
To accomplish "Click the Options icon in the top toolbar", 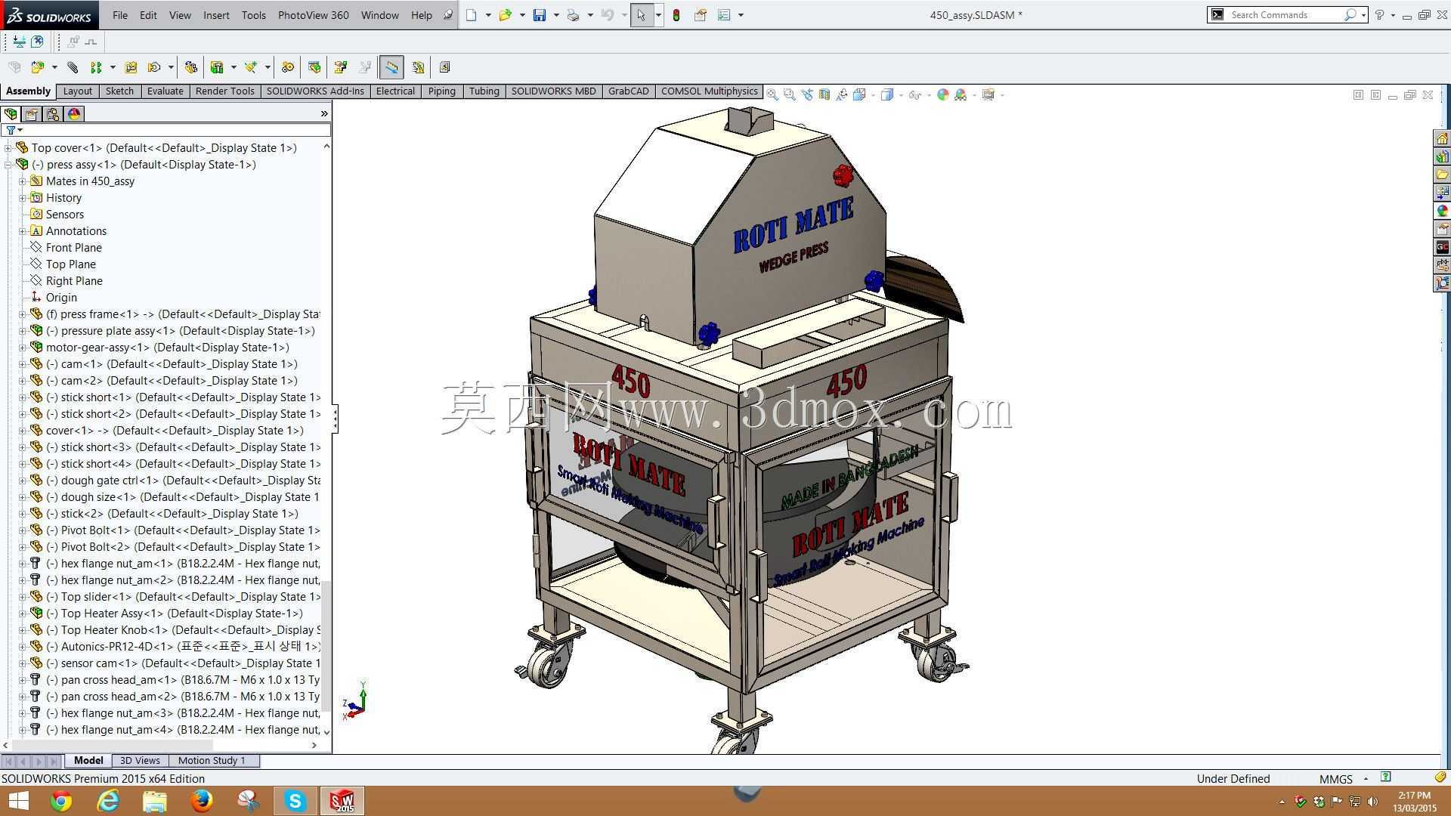I will [724, 15].
